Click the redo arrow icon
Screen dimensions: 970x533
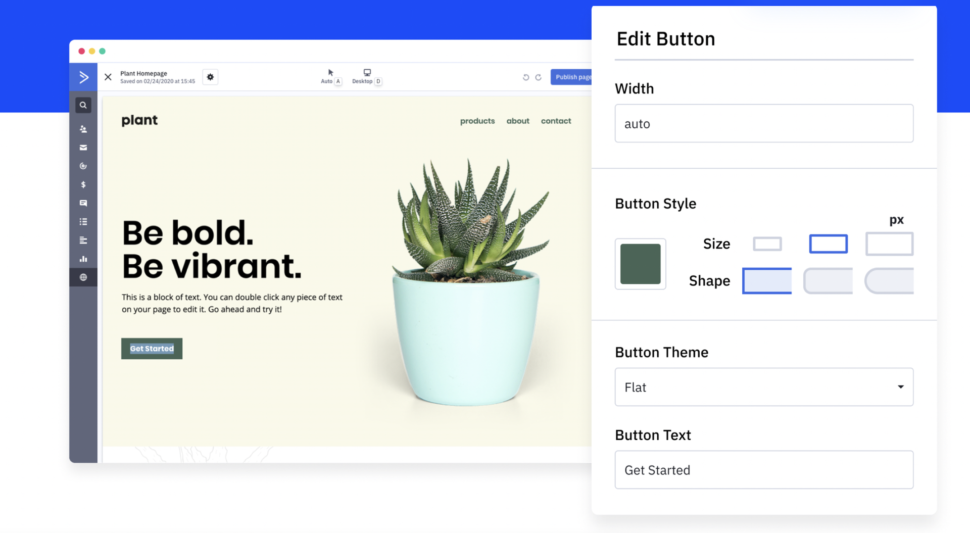(x=539, y=77)
